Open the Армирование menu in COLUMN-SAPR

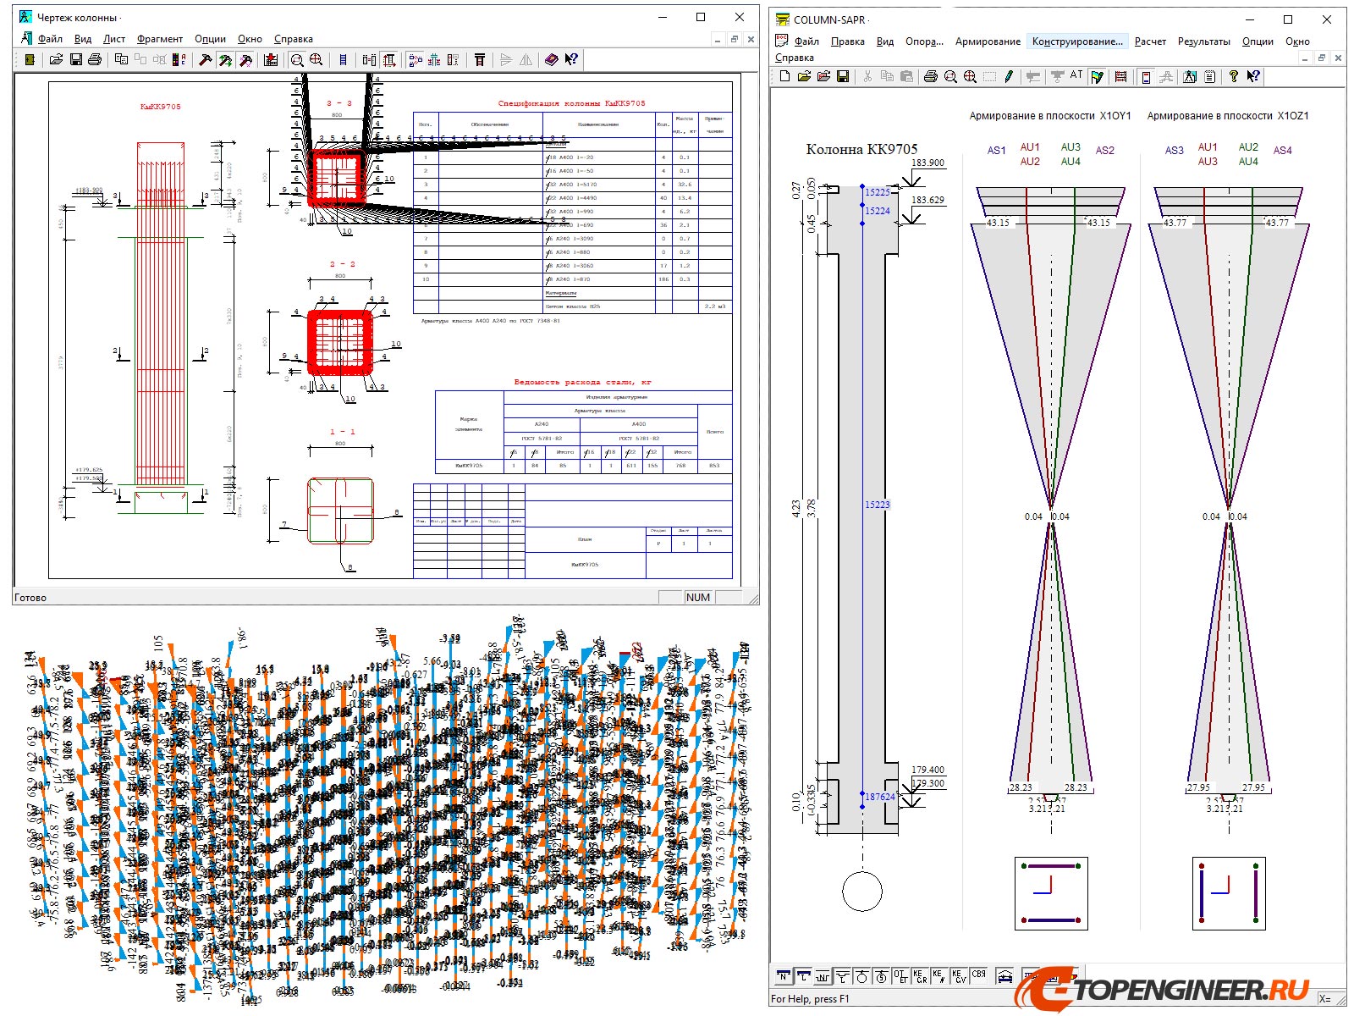(988, 41)
